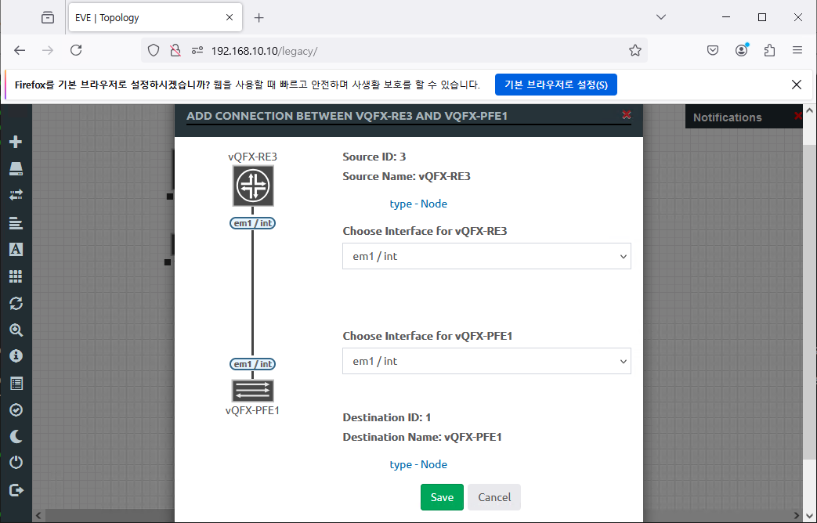Screen dimensions: 817x523
Task: Click the vQFX-RE3 router node icon
Action: 253,186
